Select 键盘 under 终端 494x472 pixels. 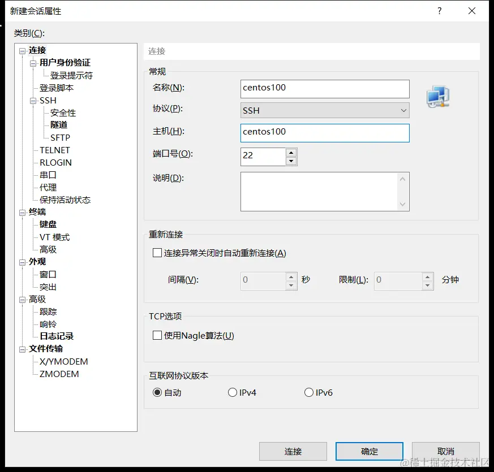[x=49, y=224]
